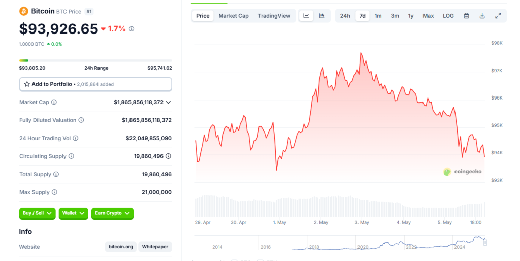Click the volume bars under chart
Screen dimensions: 520x261
coord(340,206)
